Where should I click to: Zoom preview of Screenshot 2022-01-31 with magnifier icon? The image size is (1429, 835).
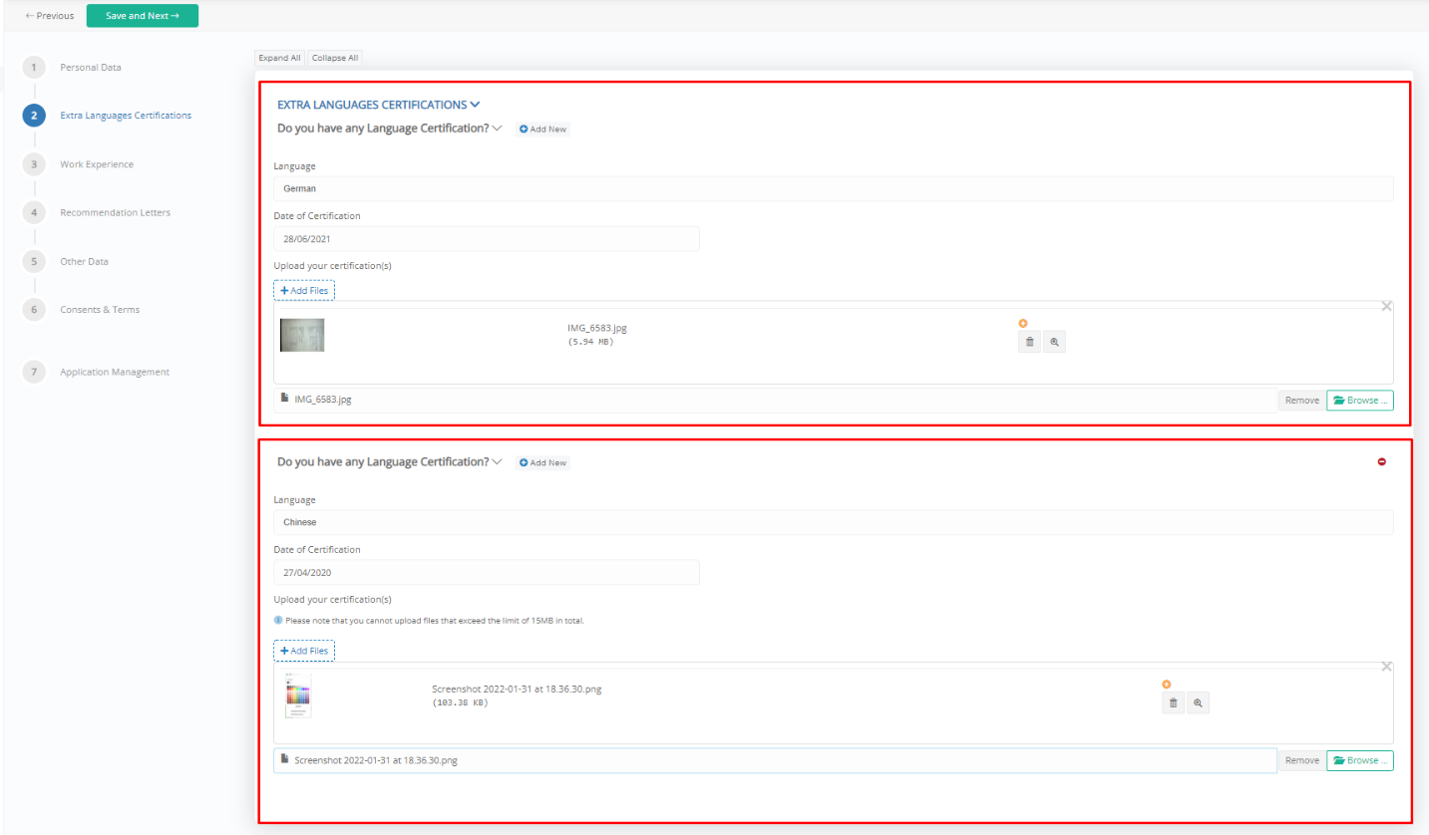pyautogui.click(x=1198, y=702)
